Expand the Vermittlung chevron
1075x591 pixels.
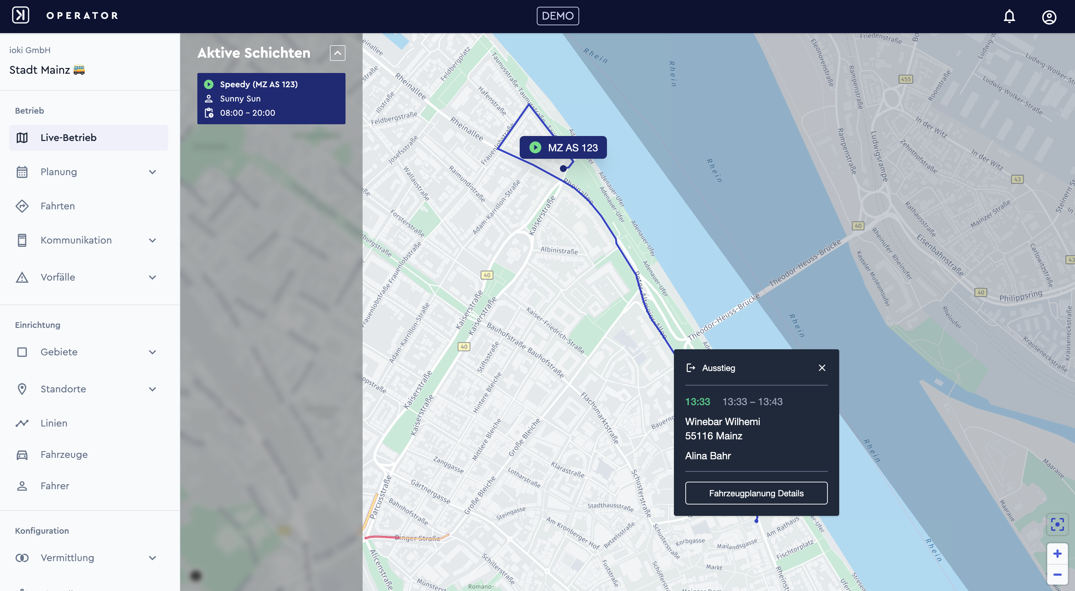click(152, 558)
